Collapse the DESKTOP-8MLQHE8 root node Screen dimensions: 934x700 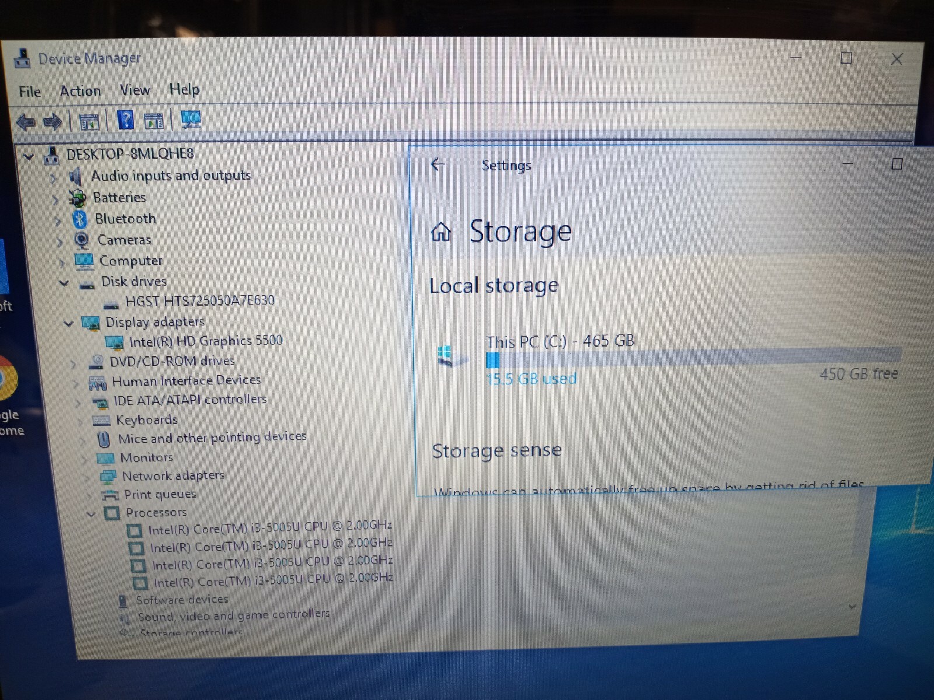point(29,156)
